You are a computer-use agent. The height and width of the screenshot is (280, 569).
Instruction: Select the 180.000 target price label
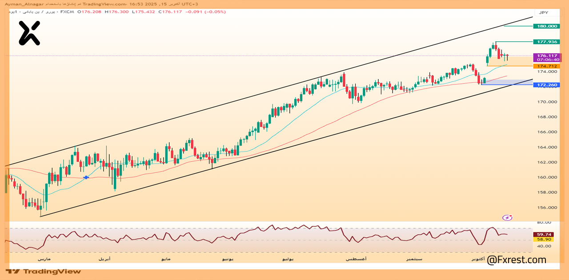pos(546,26)
